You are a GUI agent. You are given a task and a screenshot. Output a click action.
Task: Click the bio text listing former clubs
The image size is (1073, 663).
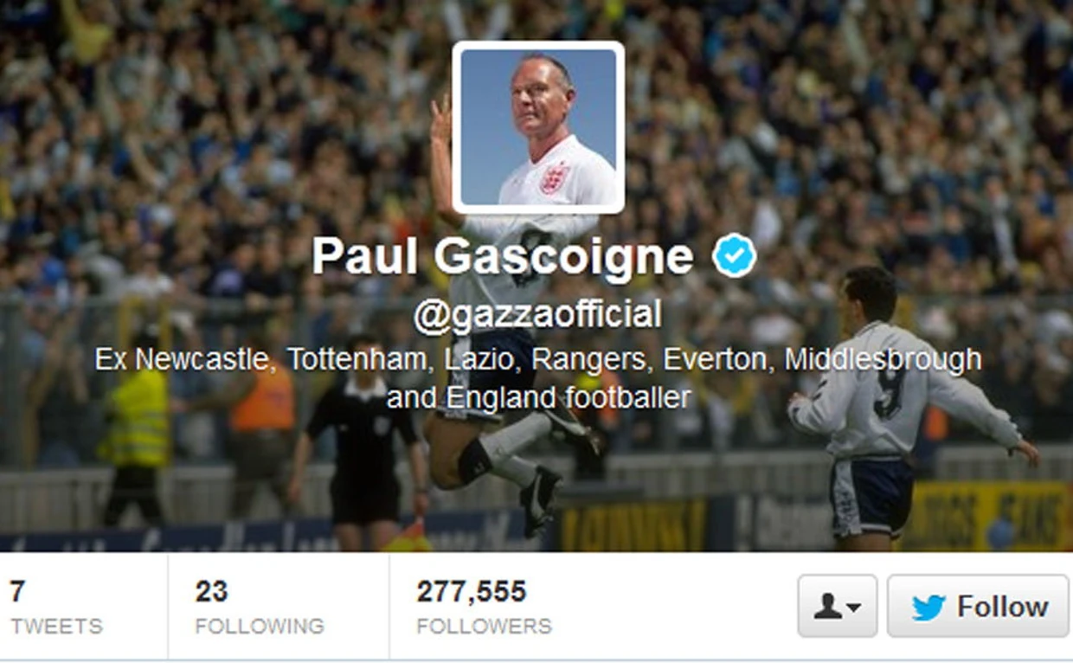tap(538, 378)
